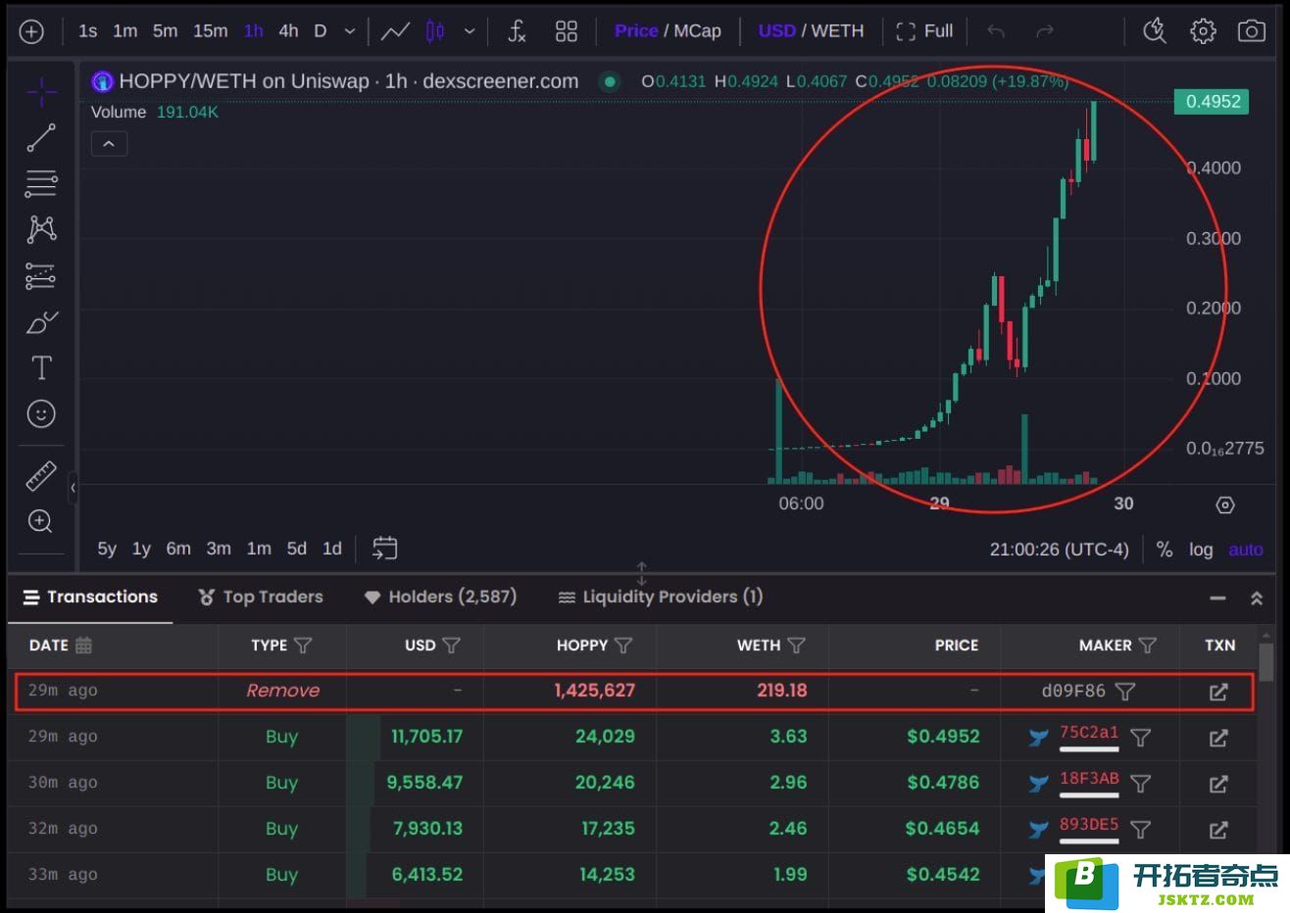Open chart settings gear

(1203, 31)
